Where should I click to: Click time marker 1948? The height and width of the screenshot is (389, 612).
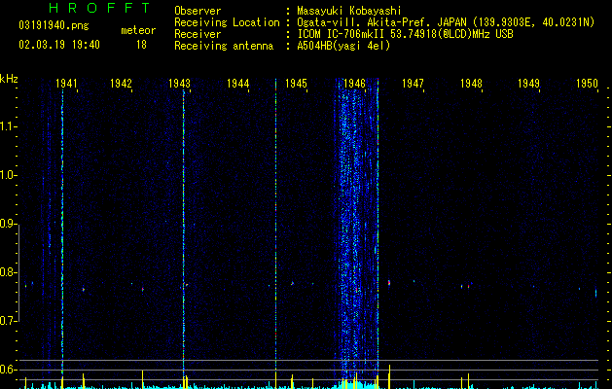[x=471, y=84]
